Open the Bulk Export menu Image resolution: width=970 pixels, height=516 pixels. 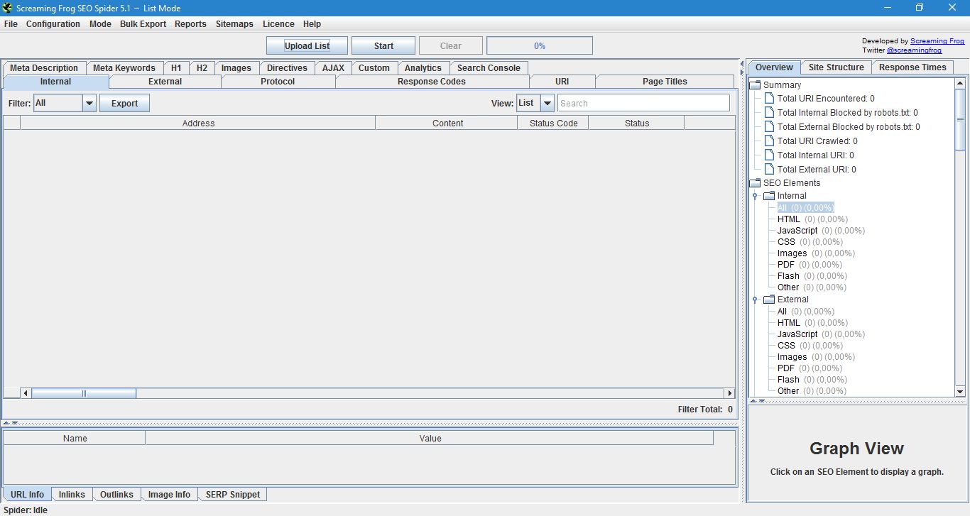tap(143, 24)
